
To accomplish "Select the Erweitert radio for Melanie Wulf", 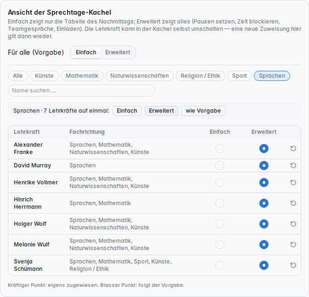I will point(264,245).
